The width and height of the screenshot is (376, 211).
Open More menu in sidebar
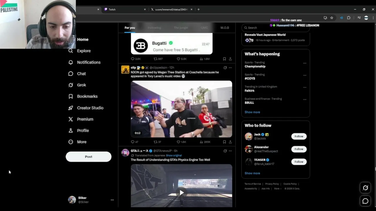78,142
